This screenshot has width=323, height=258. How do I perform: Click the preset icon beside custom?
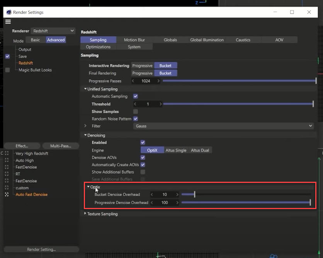point(7,188)
